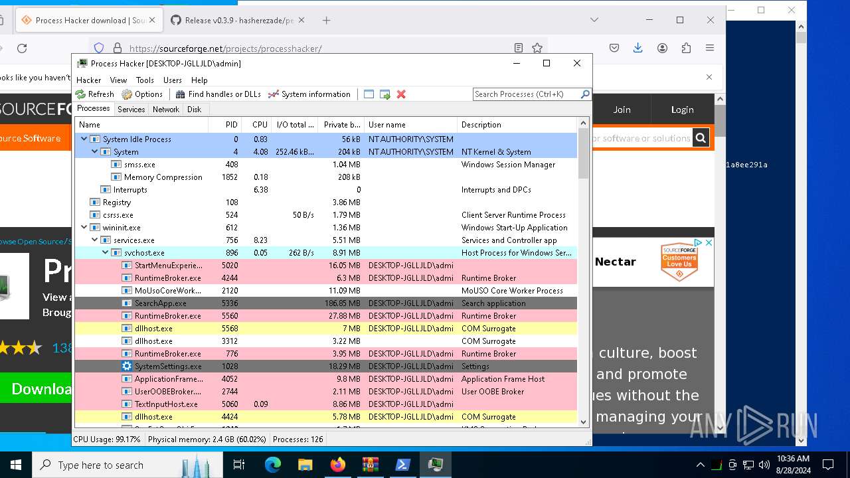Screen dimensions: 850x478
Task: Click the red X kill window icon
Action: pyautogui.click(x=401, y=94)
